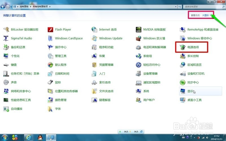
Task: Open 疑难解答 link
Action: [x=105, y=100]
